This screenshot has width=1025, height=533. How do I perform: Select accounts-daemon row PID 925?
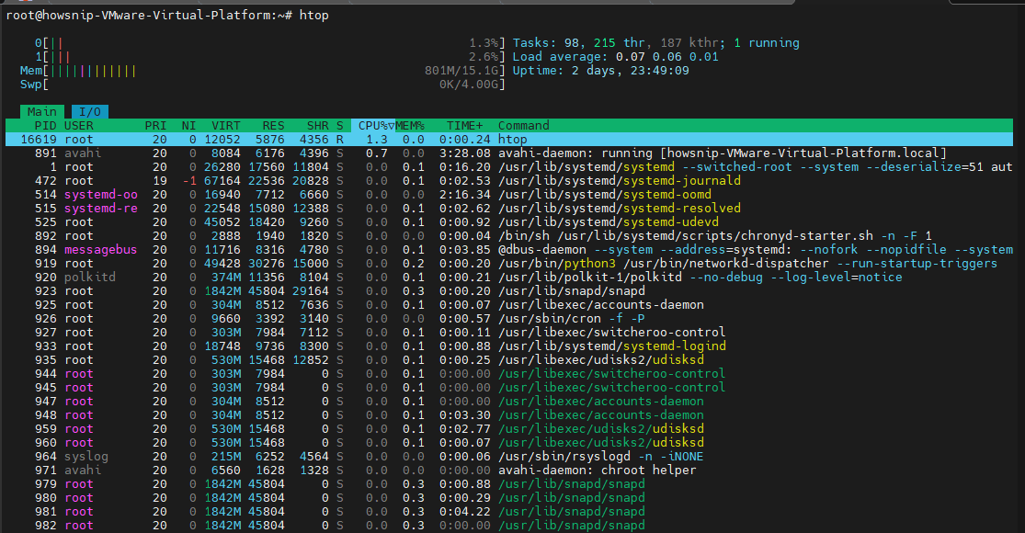[x=509, y=304]
